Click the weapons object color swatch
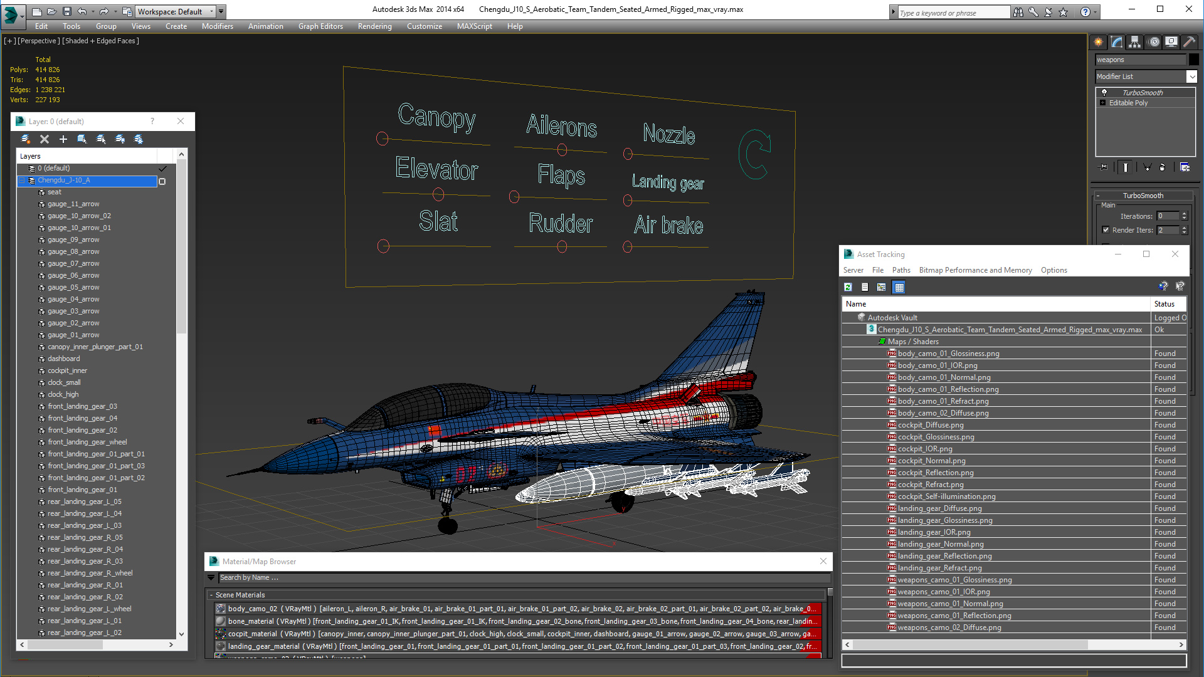Image resolution: width=1204 pixels, height=677 pixels. pos(1194,60)
